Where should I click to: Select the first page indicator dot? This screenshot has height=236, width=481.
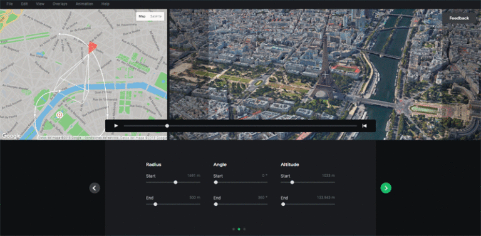(x=234, y=229)
